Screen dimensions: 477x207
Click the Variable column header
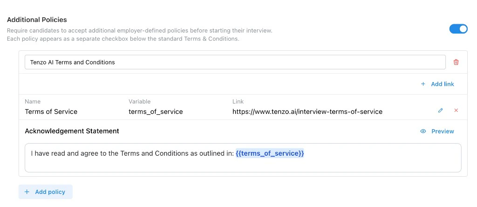click(140, 101)
